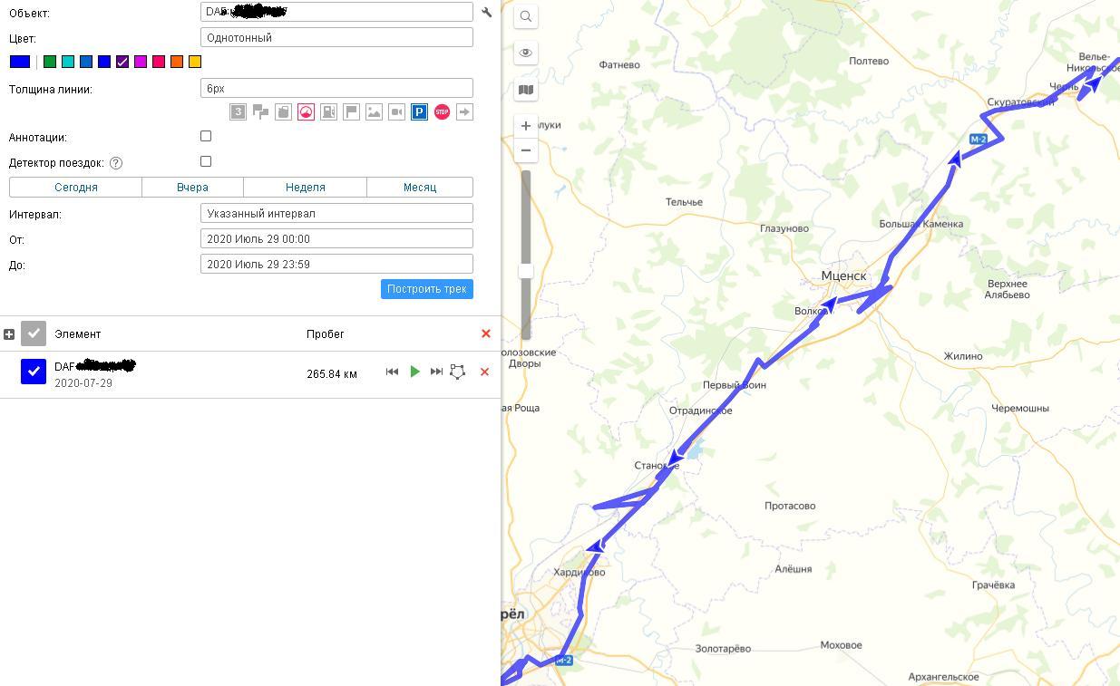Screen dimensions: 1120x686
Task: Pick the orange color swatch
Action: pyautogui.click(x=177, y=62)
